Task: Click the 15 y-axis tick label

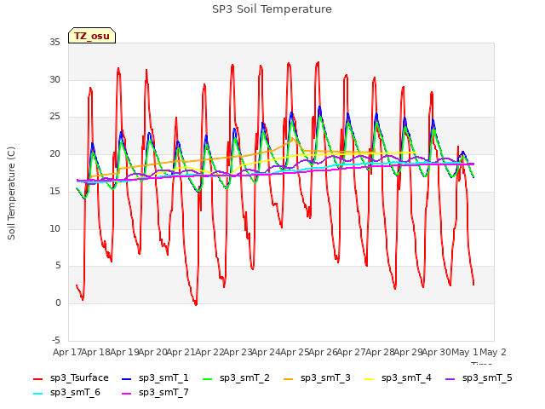Action: (54, 191)
